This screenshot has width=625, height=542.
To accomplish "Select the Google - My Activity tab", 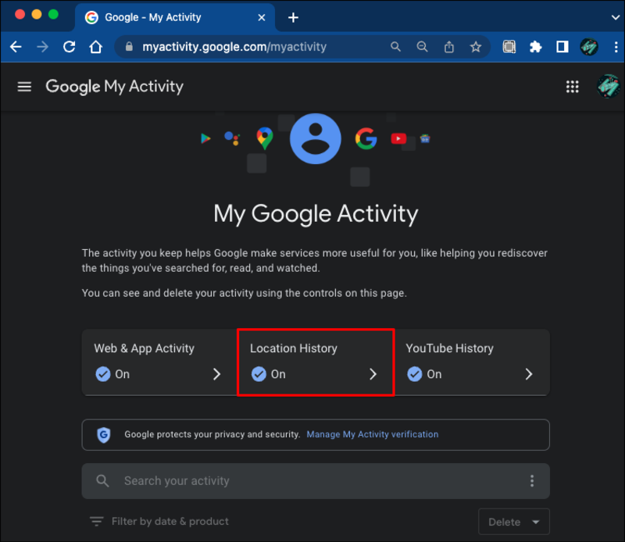I will point(174,17).
